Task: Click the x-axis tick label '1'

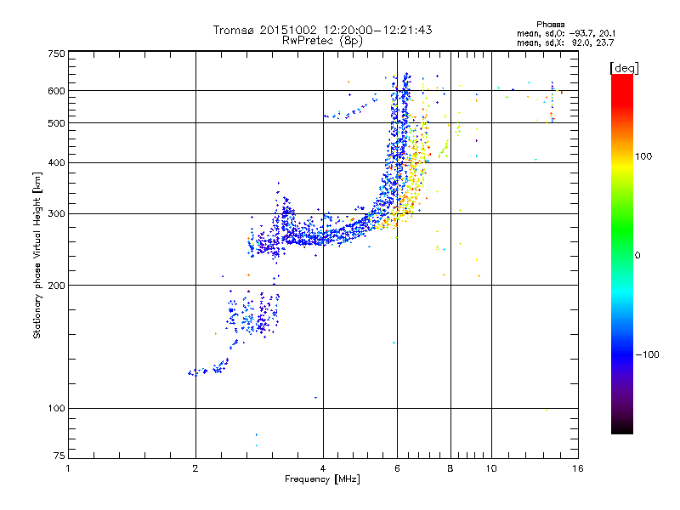Action: pyautogui.click(x=68, y=468)
